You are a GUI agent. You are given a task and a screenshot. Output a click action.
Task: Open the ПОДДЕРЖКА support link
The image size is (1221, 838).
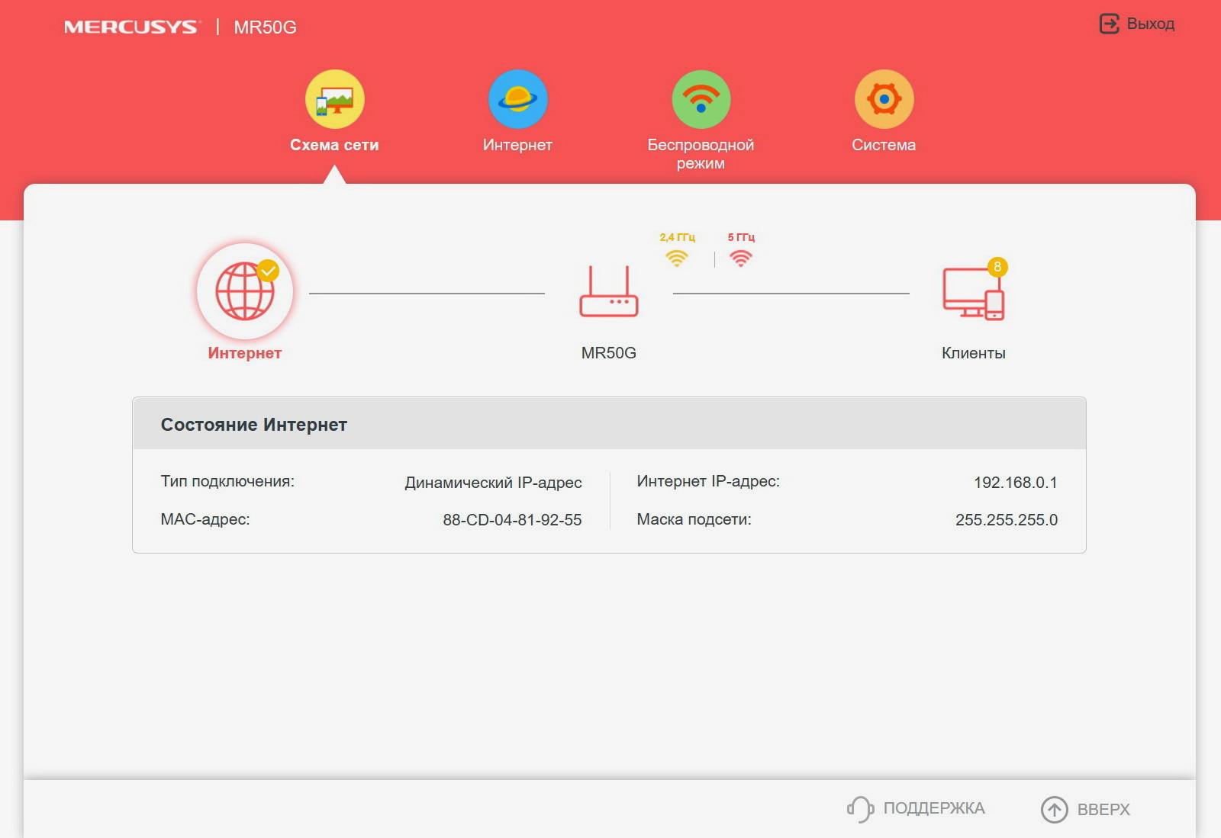(x=933, y=808)
